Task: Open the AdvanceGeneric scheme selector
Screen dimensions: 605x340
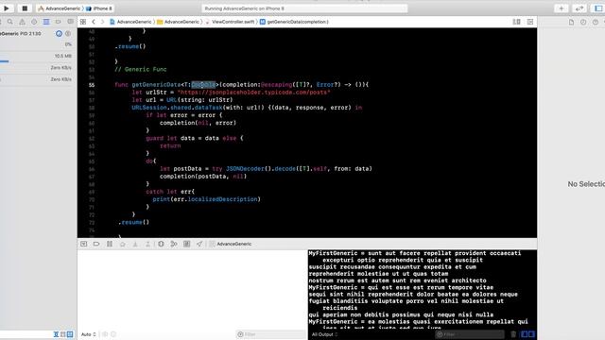Action: [x=60, y=8]
